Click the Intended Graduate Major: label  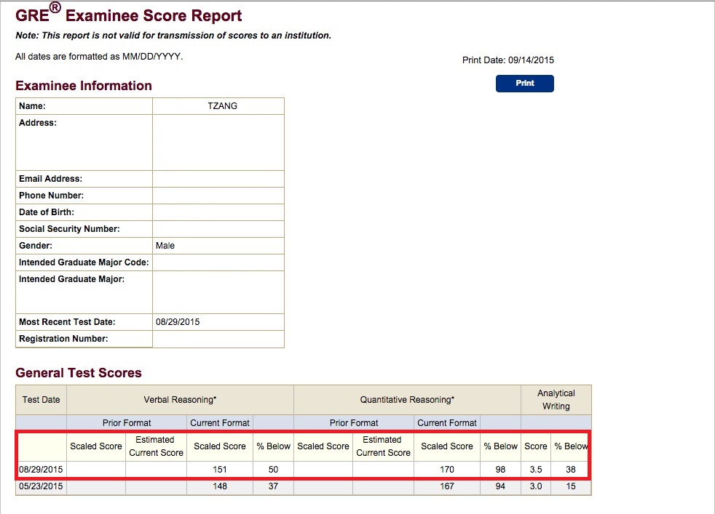(x=71, y=279)
